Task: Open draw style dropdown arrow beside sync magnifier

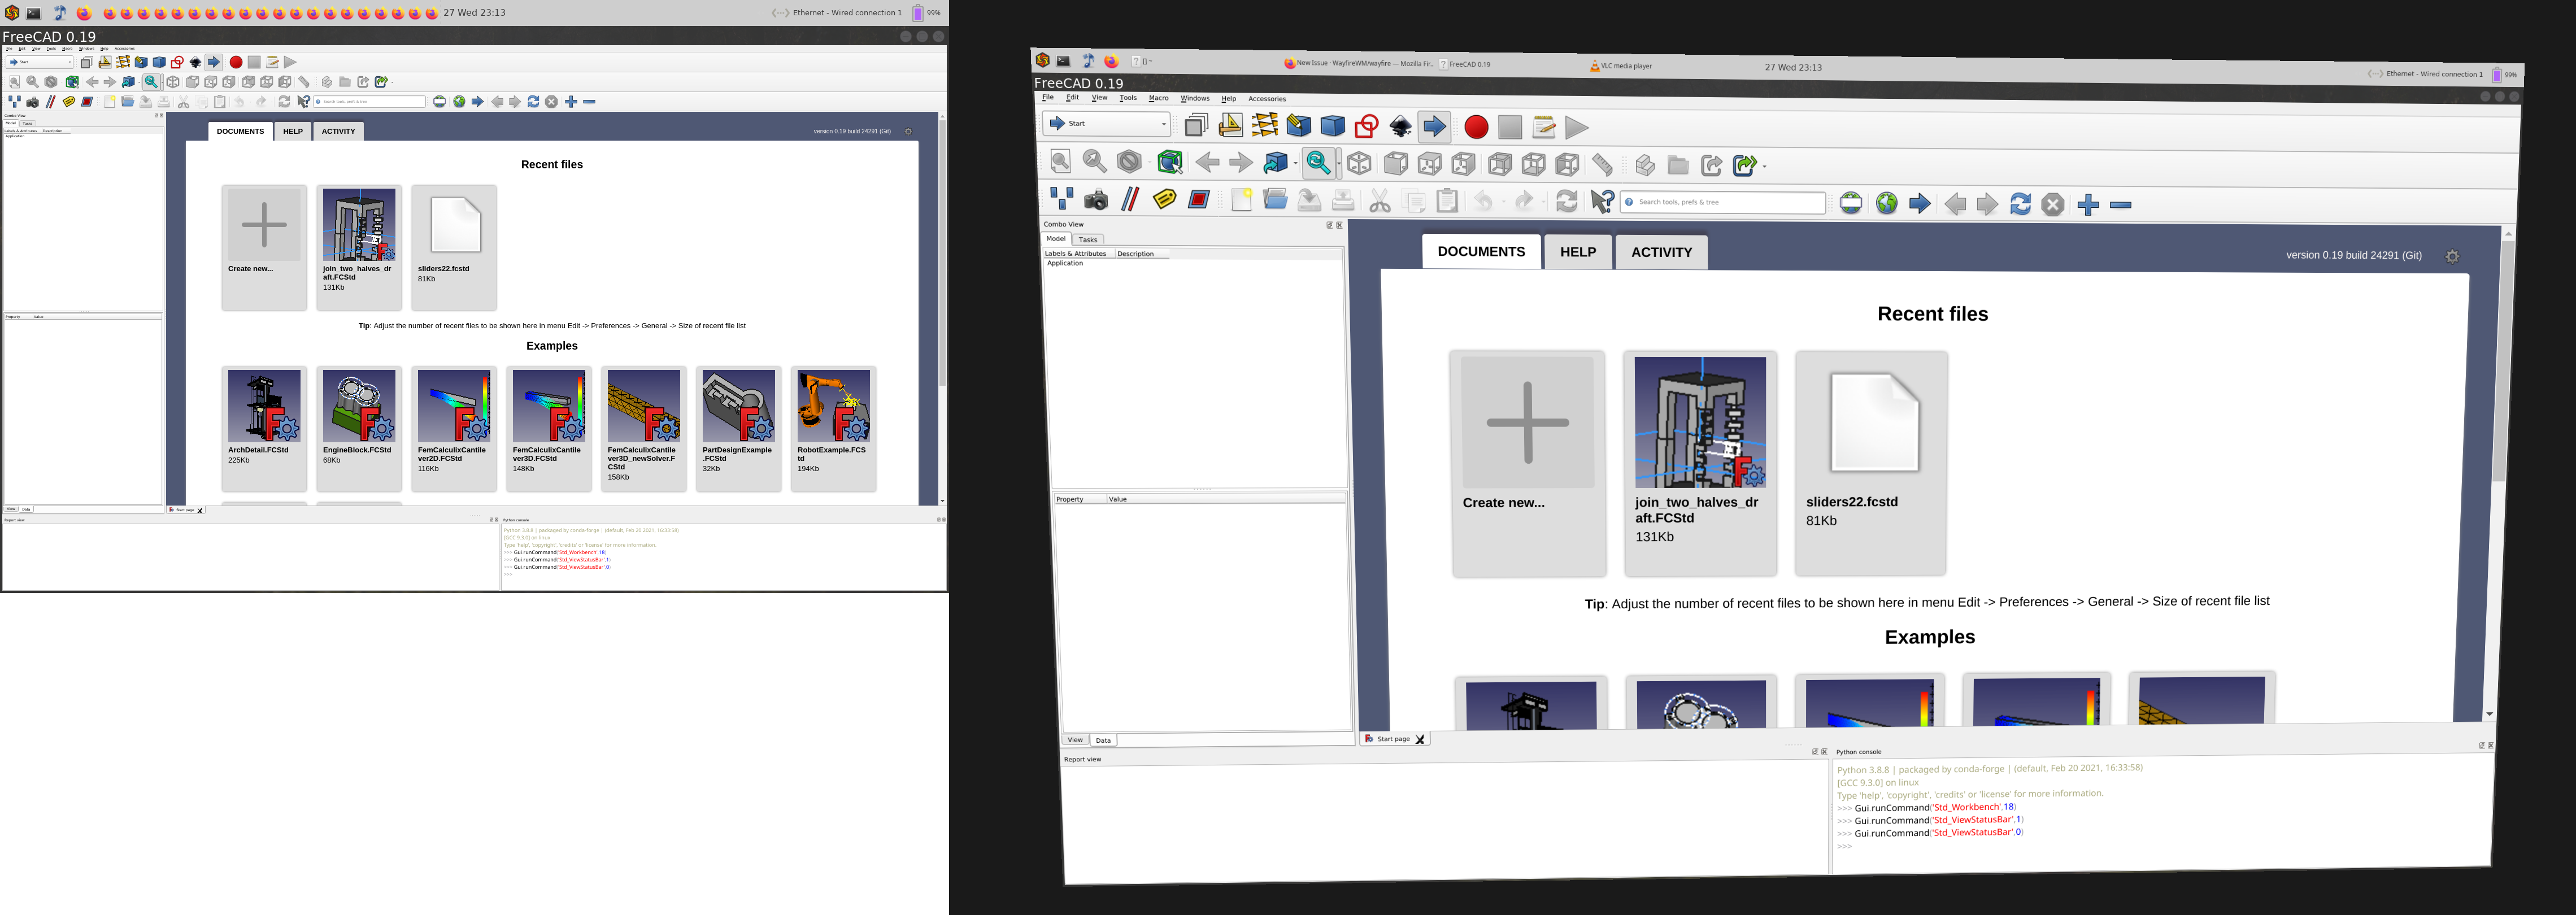Action: 1338,163
